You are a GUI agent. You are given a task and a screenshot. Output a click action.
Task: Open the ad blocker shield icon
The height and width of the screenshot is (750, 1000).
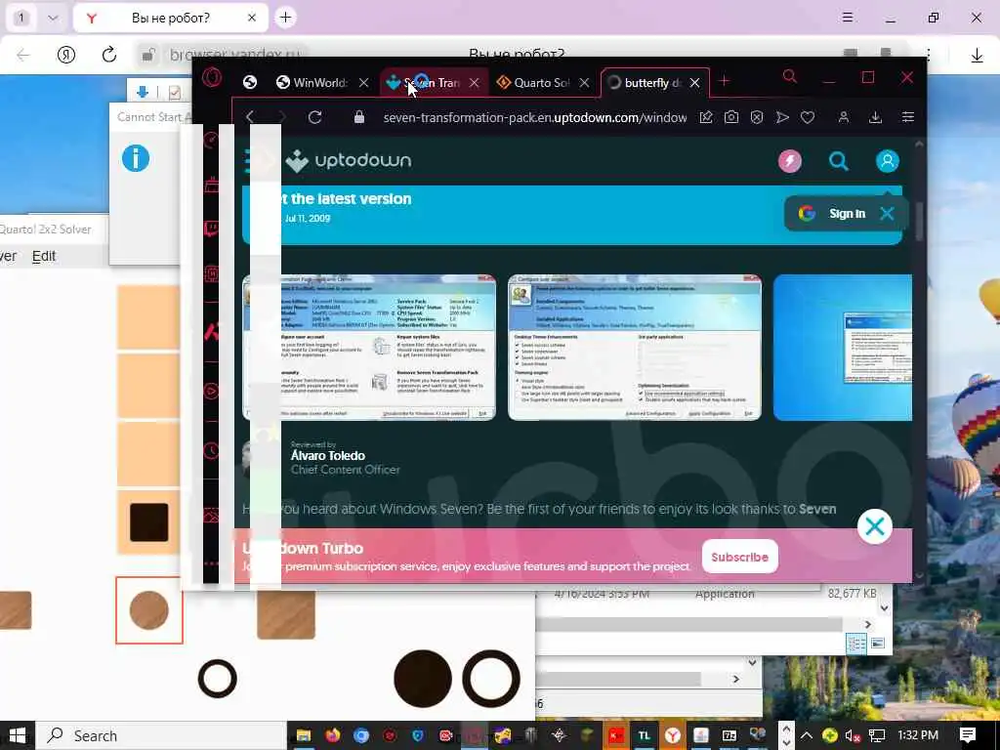coord(757,117)
